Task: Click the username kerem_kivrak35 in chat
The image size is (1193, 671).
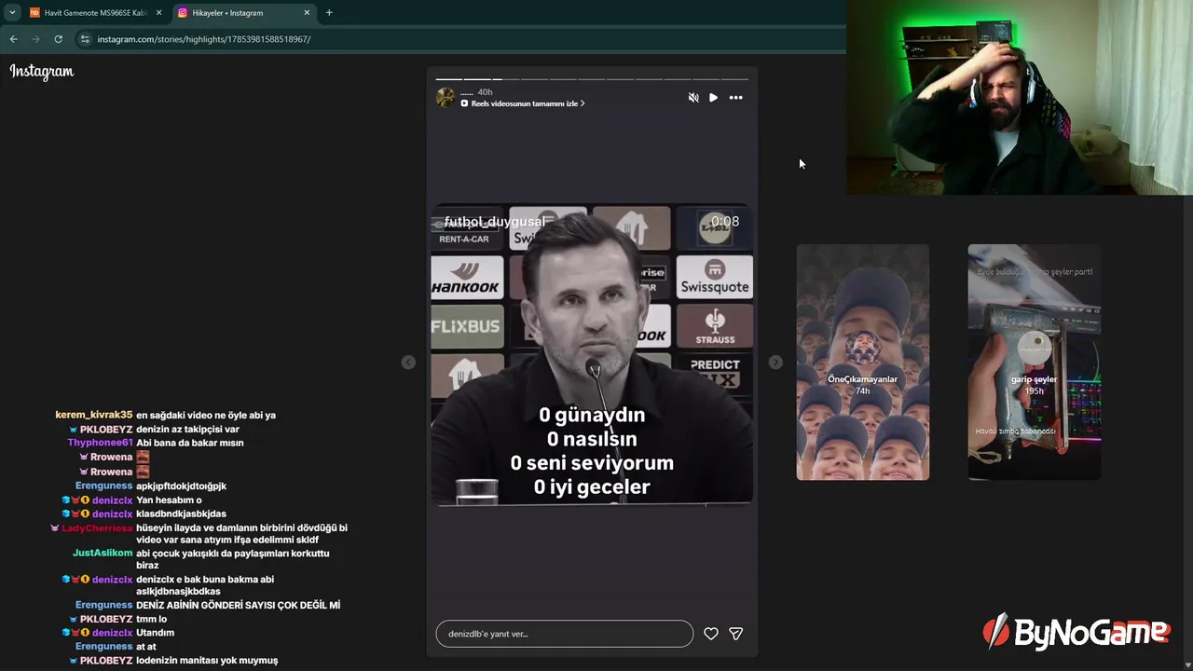Action: click(x=94, y=416)
